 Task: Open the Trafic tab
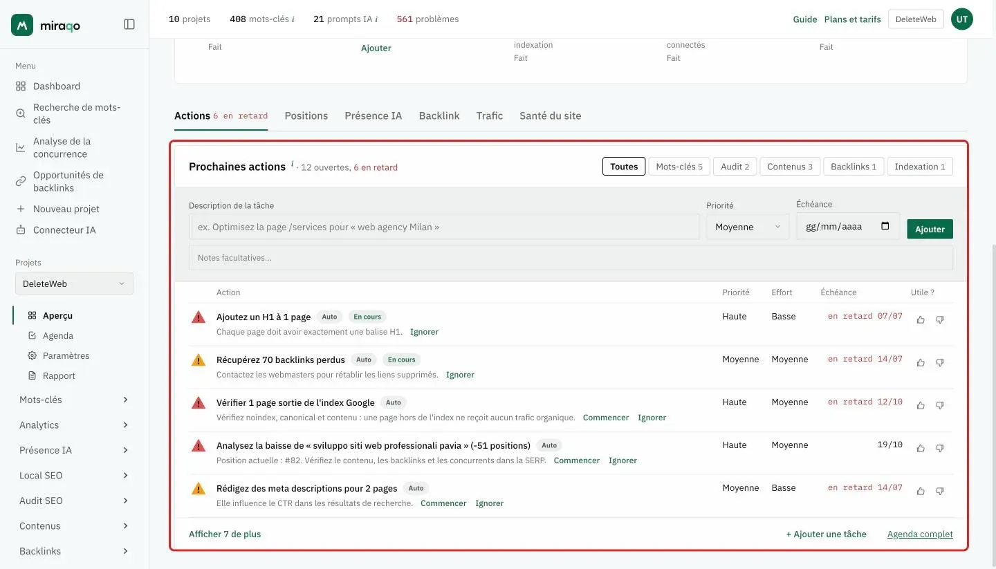click(490, 115)
